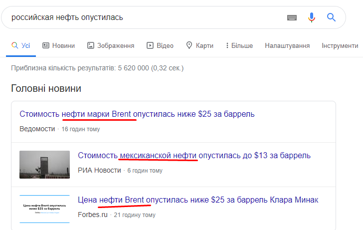Start voice search with microphone icon
363x230 pixels.
tap(312, 17)
